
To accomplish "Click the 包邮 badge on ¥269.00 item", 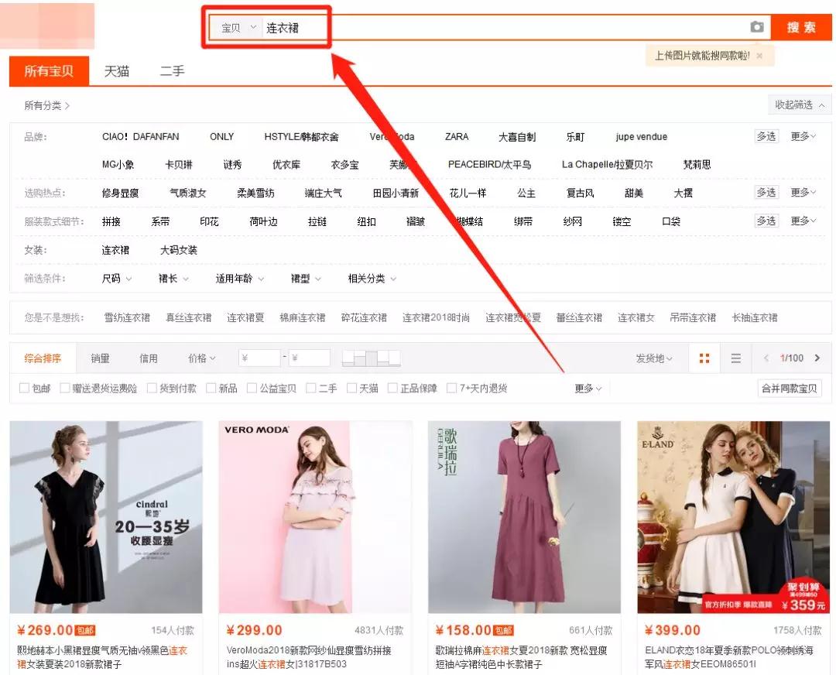I will pos(85,631).
